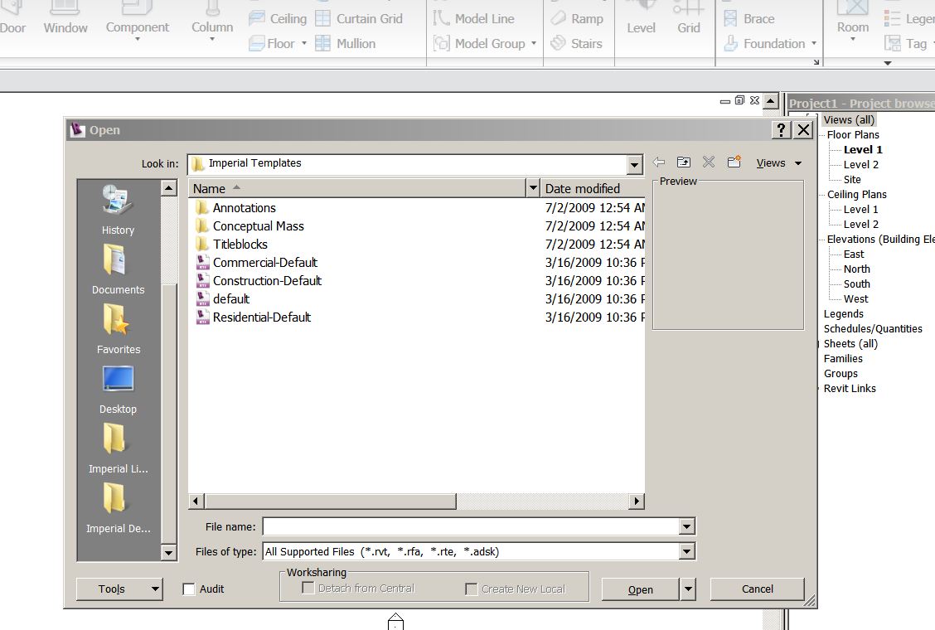Go to History in Open dialog sidebar
This screenshot has height=630, width=935.
tap(118, 210)
